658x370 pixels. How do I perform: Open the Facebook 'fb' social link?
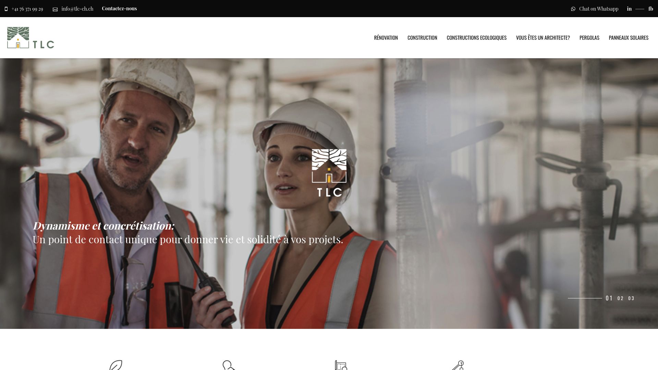(x=650, y=9)
